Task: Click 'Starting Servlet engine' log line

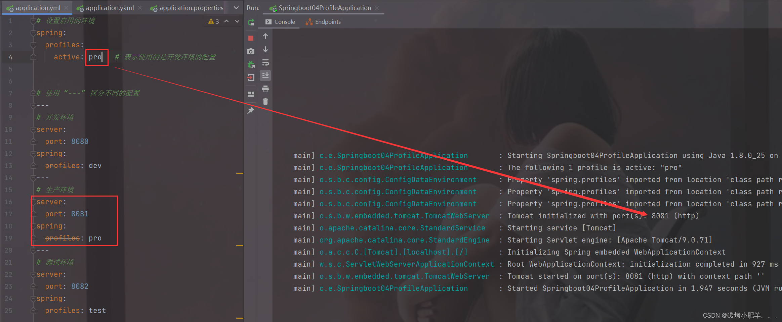Action: tap(610, 240)
